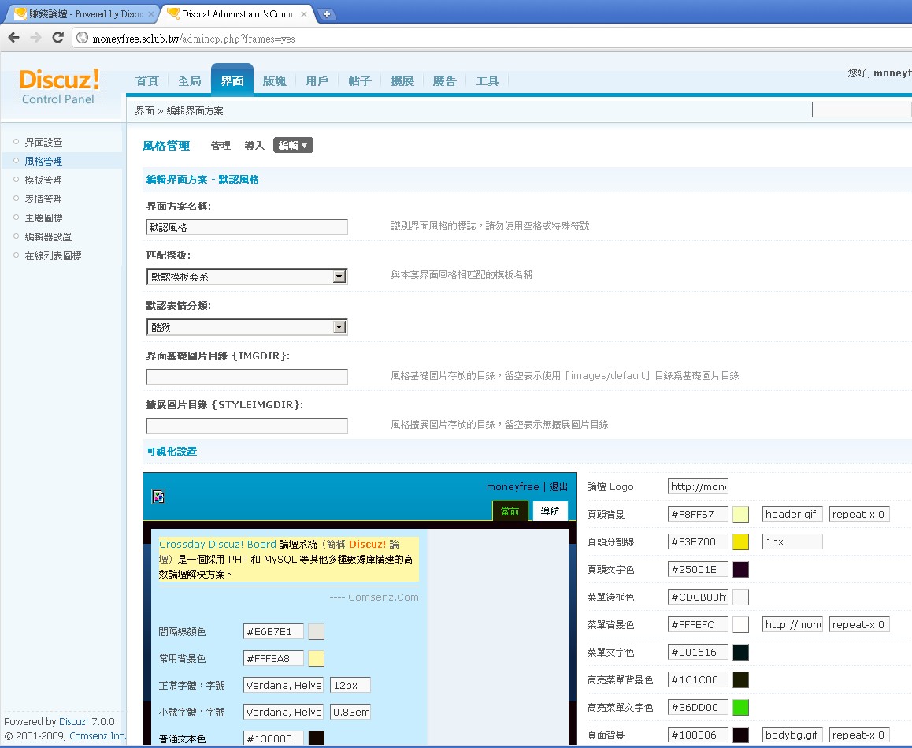Open 主題圖標 in sidebar
912x748 pixels.
(43, 218)
